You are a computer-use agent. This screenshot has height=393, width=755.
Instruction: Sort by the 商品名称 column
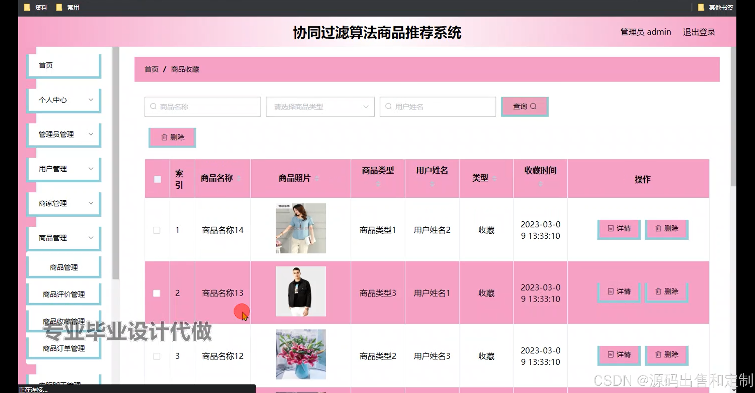pyautogui.click(x=239, y=178)
